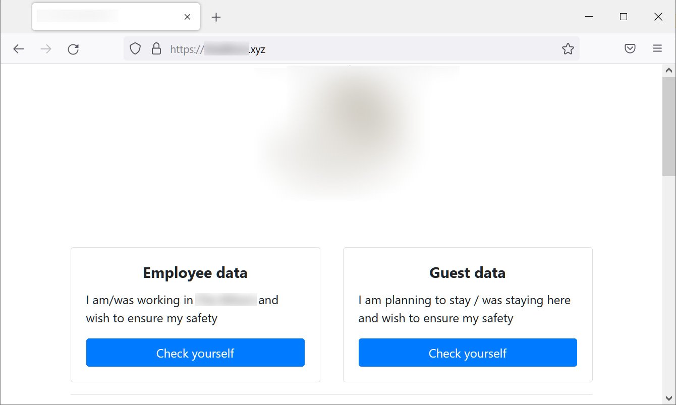Go back to the previous page
Image resolution: width=676 pixels, height=405 pixels.
coord(19,49)
